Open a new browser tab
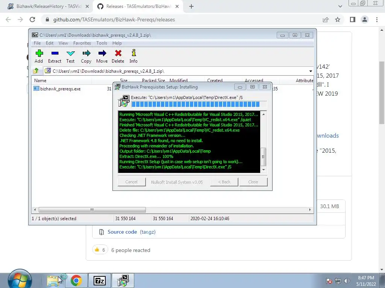This screenshot has height=288, width=385. pos(191,7)
